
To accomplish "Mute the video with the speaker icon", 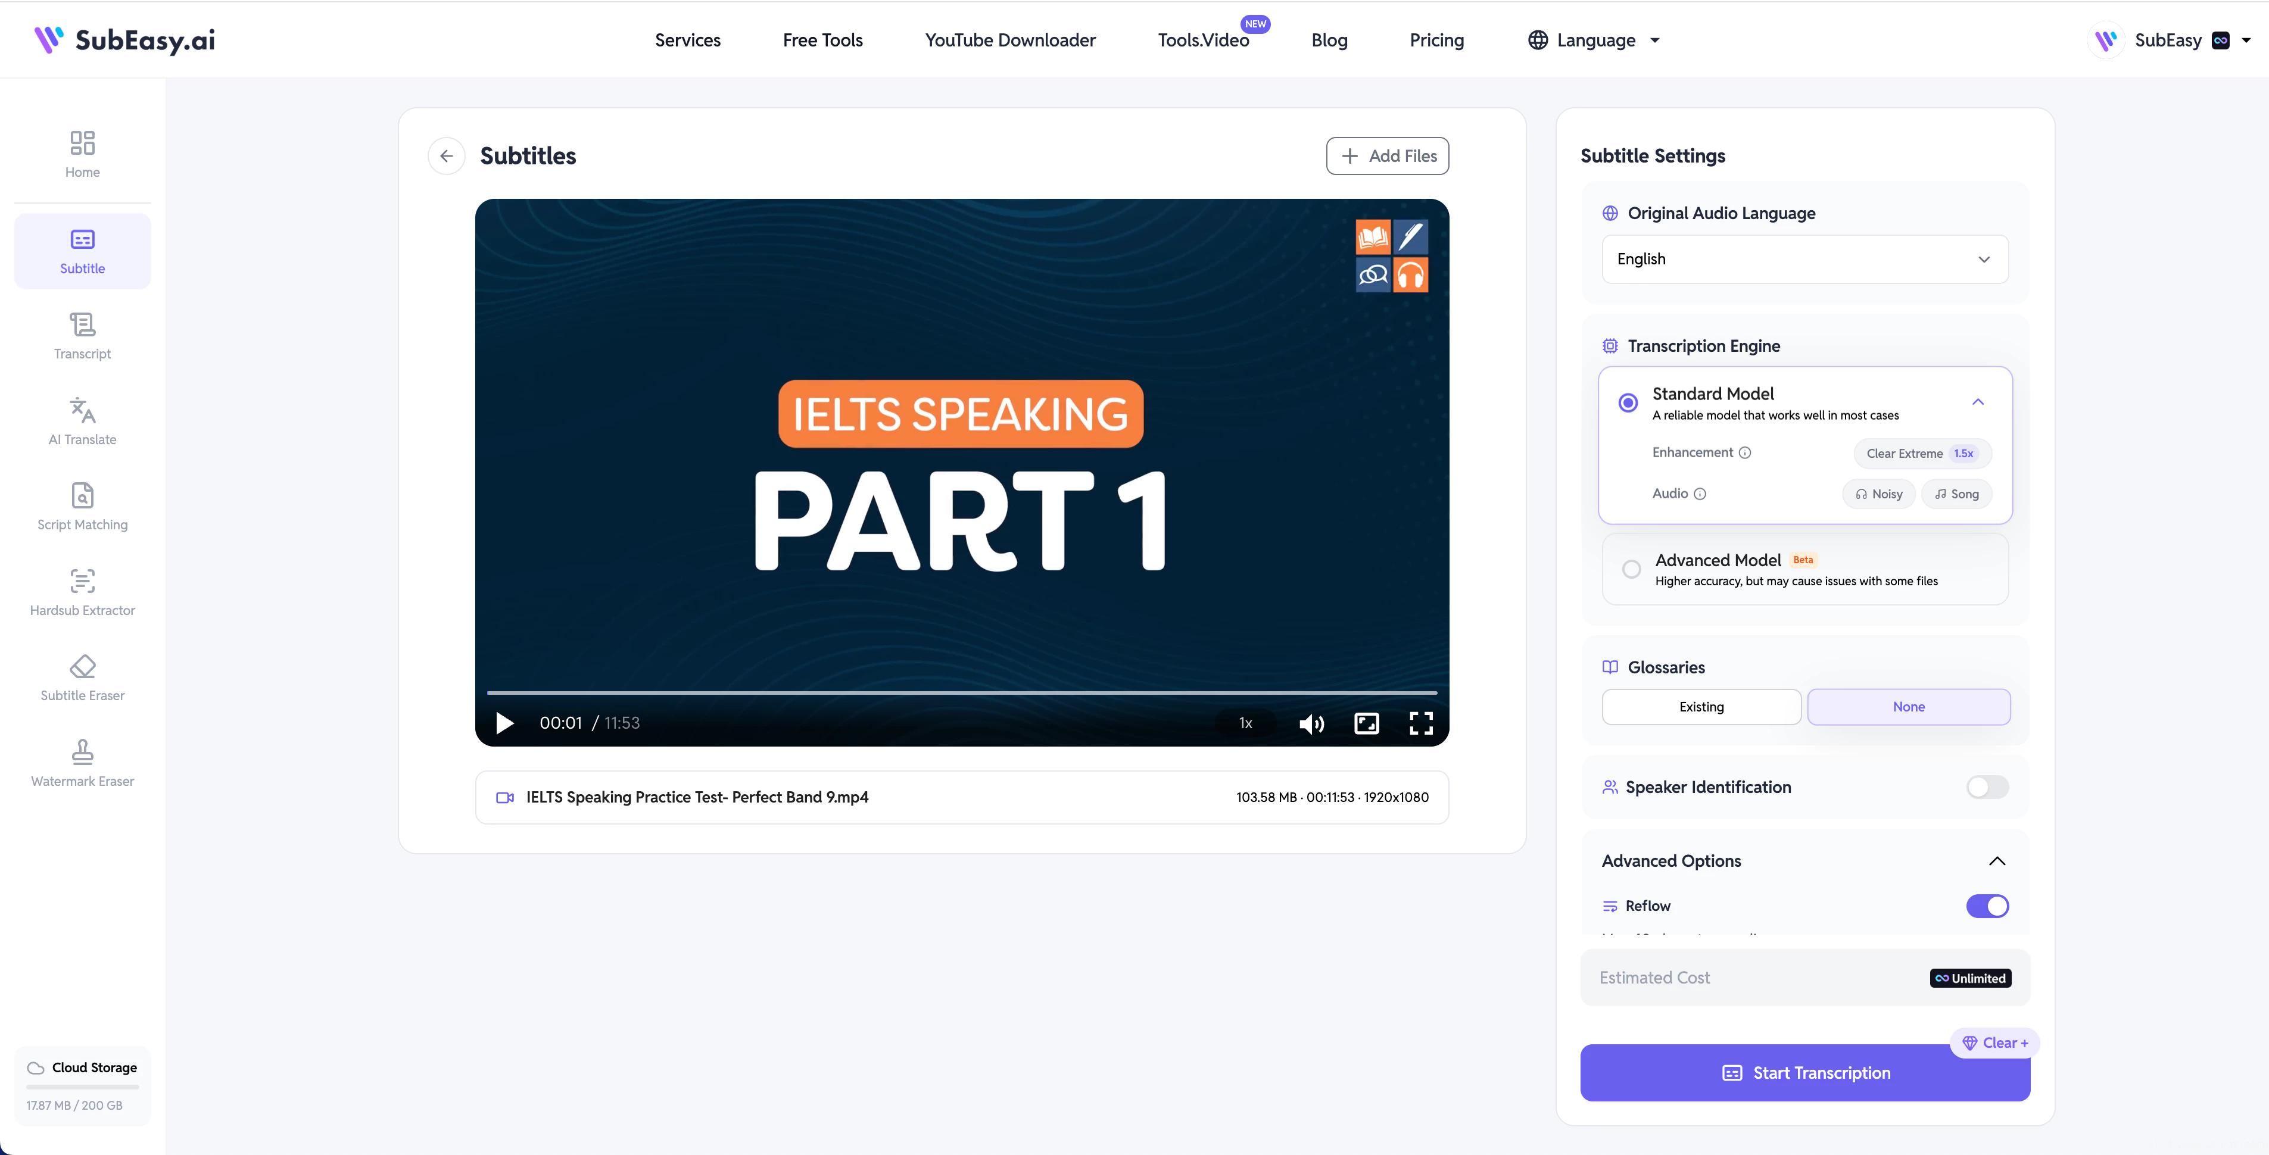I will 1311,723.
